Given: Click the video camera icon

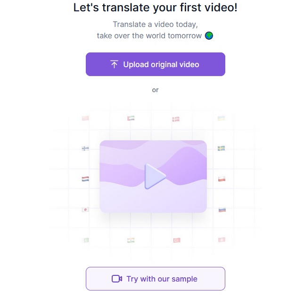Looking at the screenshot, I should (117, 279).
